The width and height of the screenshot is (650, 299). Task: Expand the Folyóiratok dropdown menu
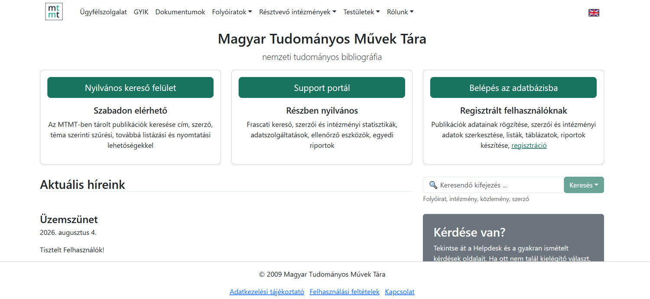232,12
